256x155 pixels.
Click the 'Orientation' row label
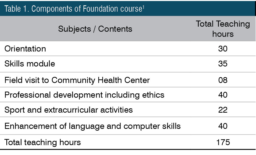[x=25, y=49]
